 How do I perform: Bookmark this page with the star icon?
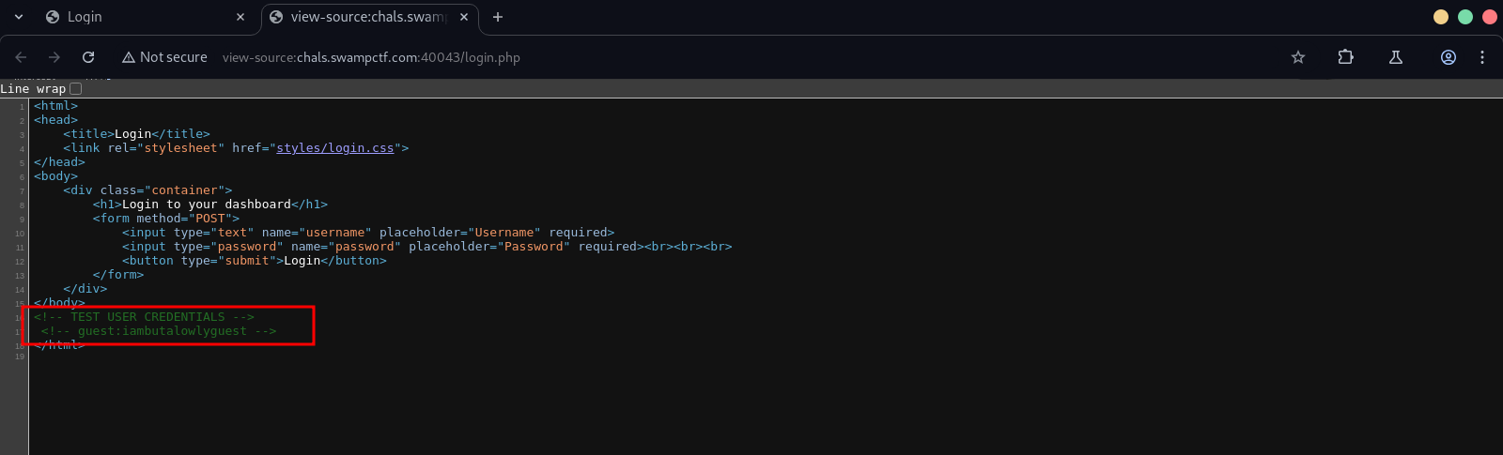click(1298, 57)
